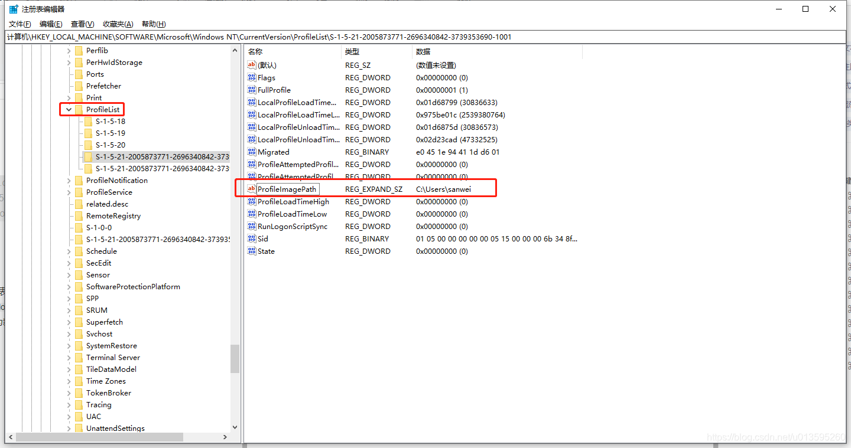
Task: Click the FullProfile DWORD value icon
Action: (252, 90)
